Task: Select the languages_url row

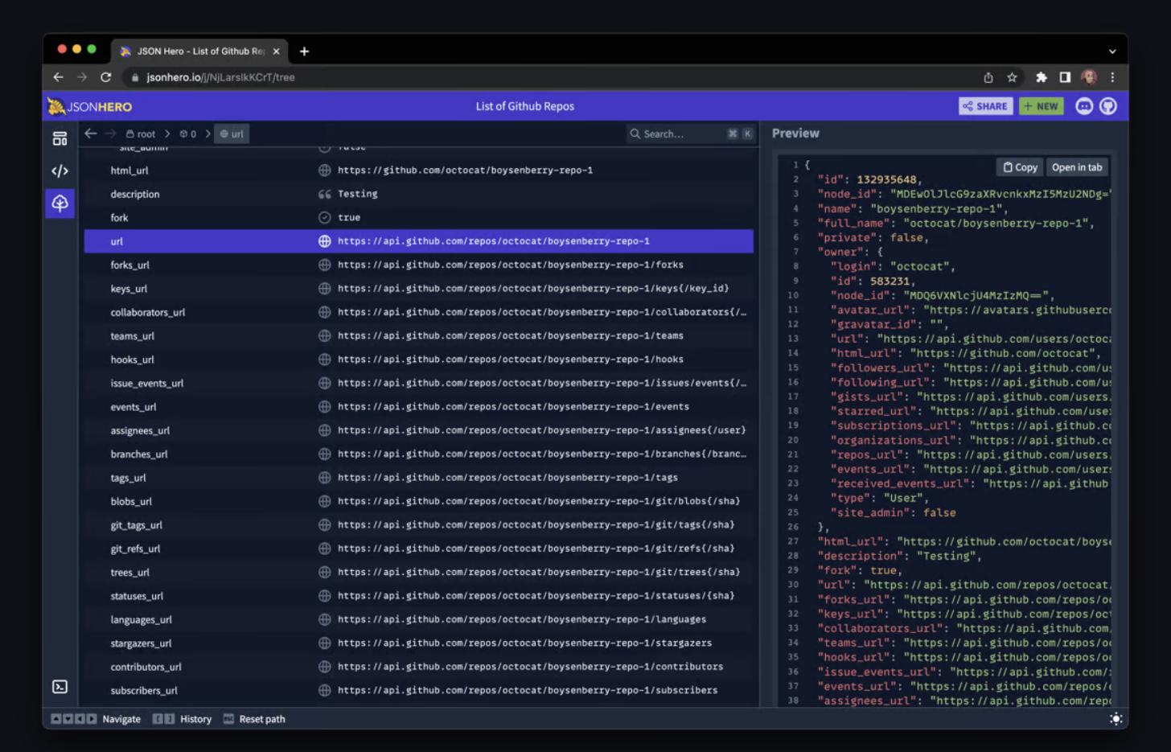Action: (419, 620)
